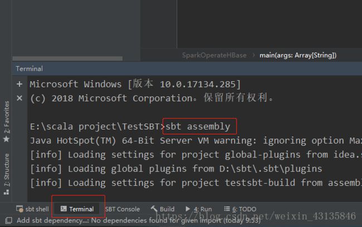Click the Terminal tab icon
Image resolution: width=362 pixels, height=227 pixels.
63,209
